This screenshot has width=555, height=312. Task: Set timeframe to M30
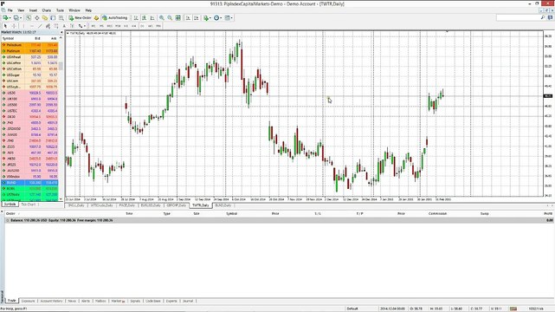click(118, 26)
